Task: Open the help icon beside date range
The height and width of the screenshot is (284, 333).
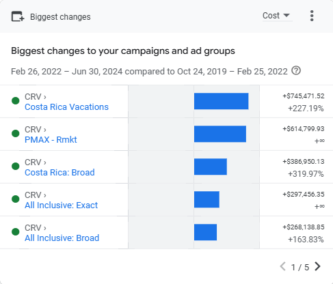Action: (x=296, y=71)
